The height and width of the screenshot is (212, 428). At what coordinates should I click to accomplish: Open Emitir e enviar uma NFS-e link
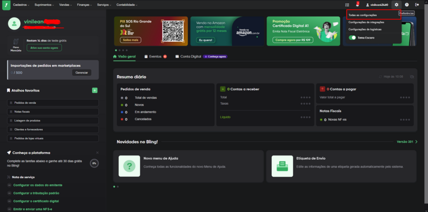tap(33, 209)
